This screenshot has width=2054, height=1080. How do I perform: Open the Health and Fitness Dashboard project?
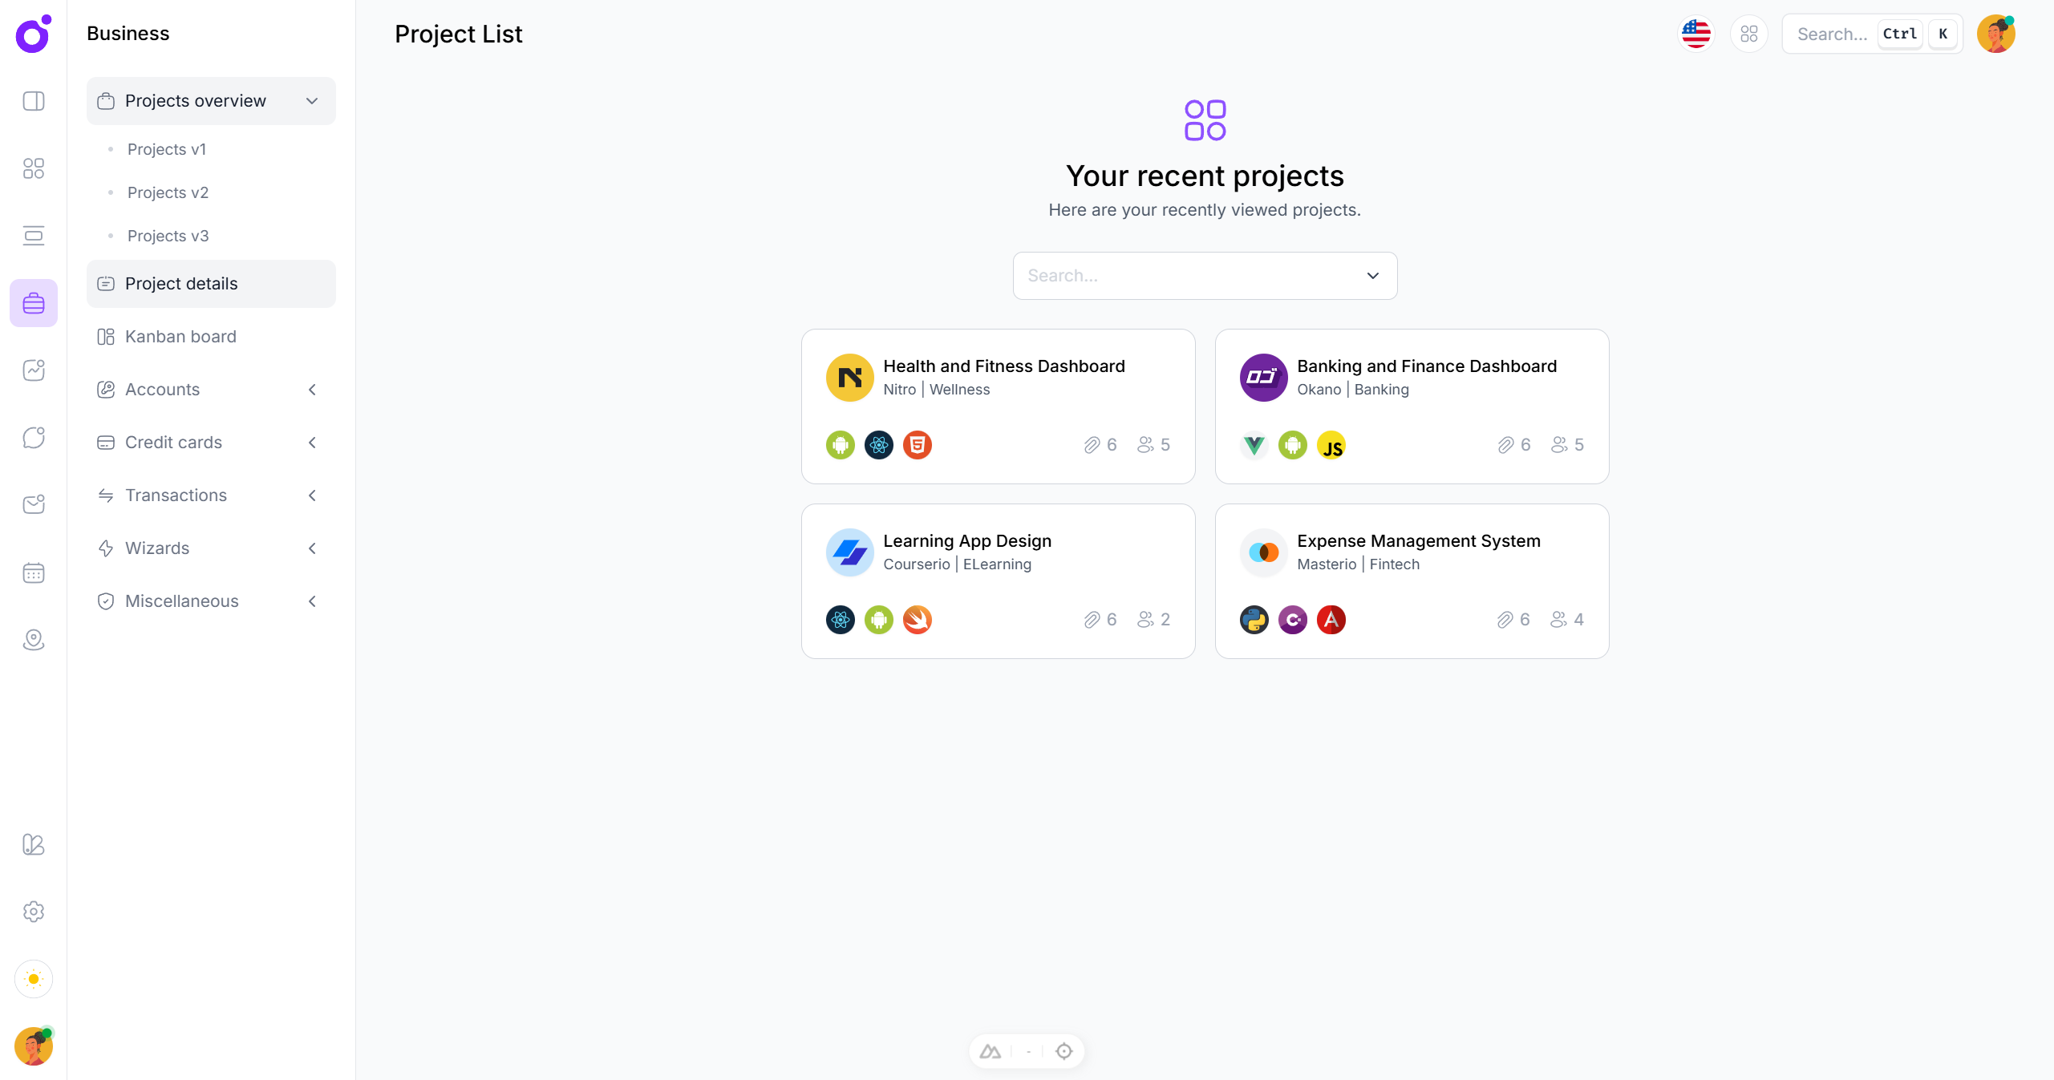pyautogui.click(x=997, y=406)
